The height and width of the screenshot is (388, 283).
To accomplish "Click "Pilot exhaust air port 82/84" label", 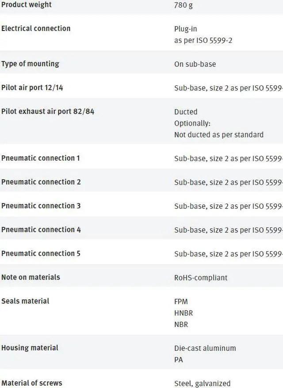I will pos(48,111).
